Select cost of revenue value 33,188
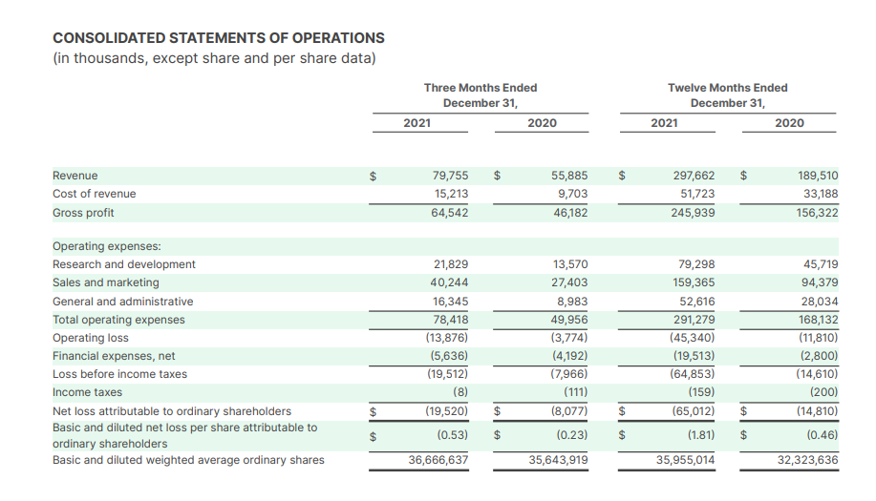 tap(821, 194)
